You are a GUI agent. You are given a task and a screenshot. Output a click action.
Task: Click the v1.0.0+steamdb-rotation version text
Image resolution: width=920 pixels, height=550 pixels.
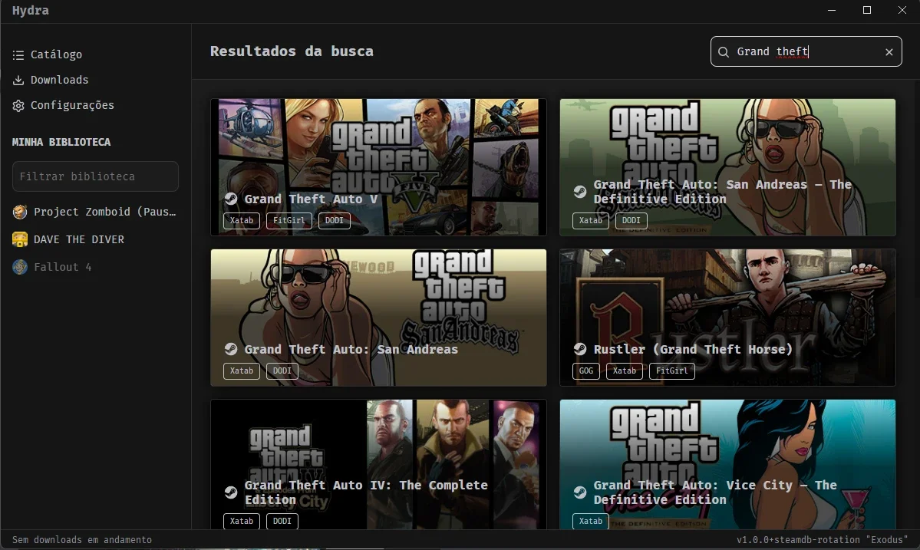pos(822,539)
